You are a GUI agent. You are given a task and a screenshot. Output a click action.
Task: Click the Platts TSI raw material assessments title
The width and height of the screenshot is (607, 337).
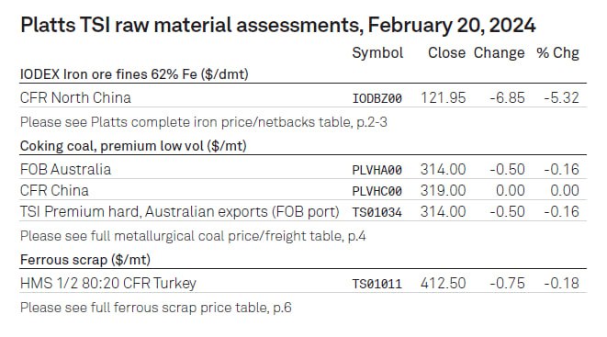278,25
